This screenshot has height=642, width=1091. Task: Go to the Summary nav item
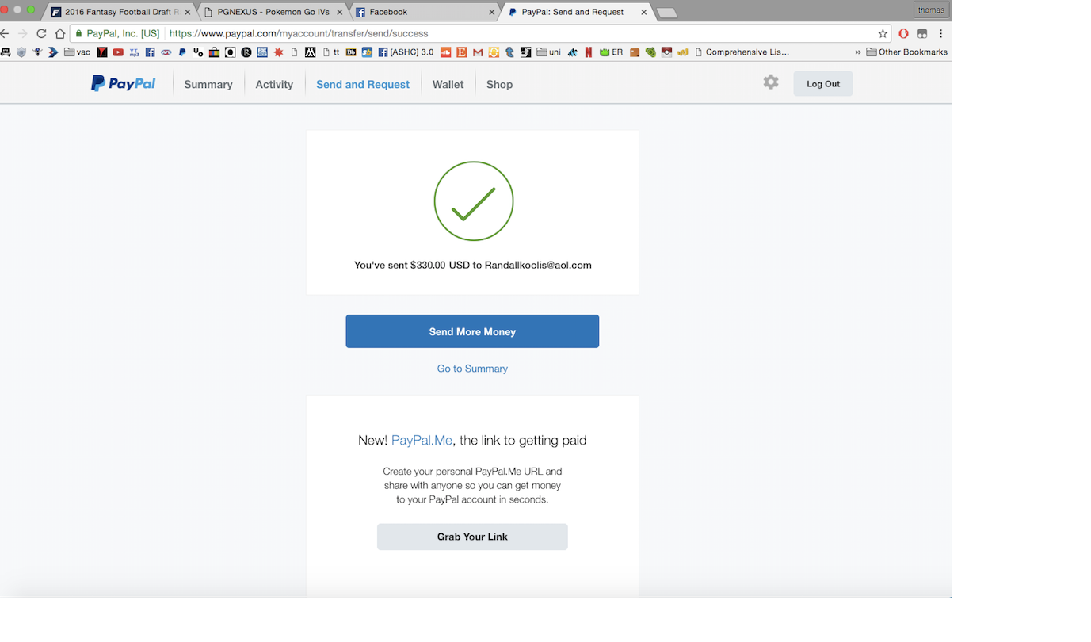(x=208, y=84)
